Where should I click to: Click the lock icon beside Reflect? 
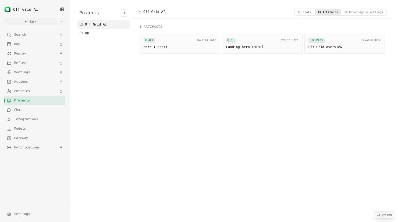[x=61, y=63]
